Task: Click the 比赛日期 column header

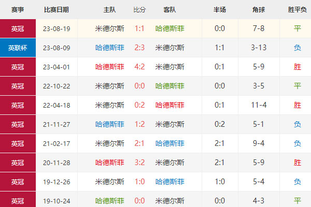Action: [x=56, y=9]
